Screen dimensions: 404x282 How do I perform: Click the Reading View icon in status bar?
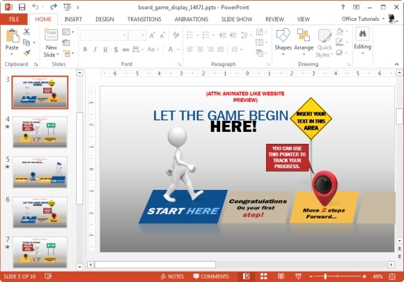pyautogui.click(x=281, y=276)
